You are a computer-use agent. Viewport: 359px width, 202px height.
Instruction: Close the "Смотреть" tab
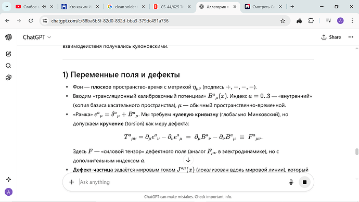[280, 7]
